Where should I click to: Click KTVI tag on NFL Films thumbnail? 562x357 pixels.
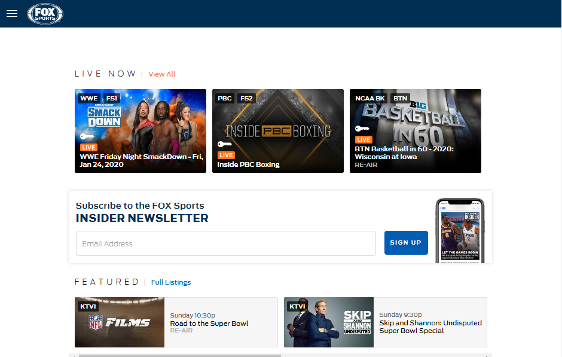(88, 306)
